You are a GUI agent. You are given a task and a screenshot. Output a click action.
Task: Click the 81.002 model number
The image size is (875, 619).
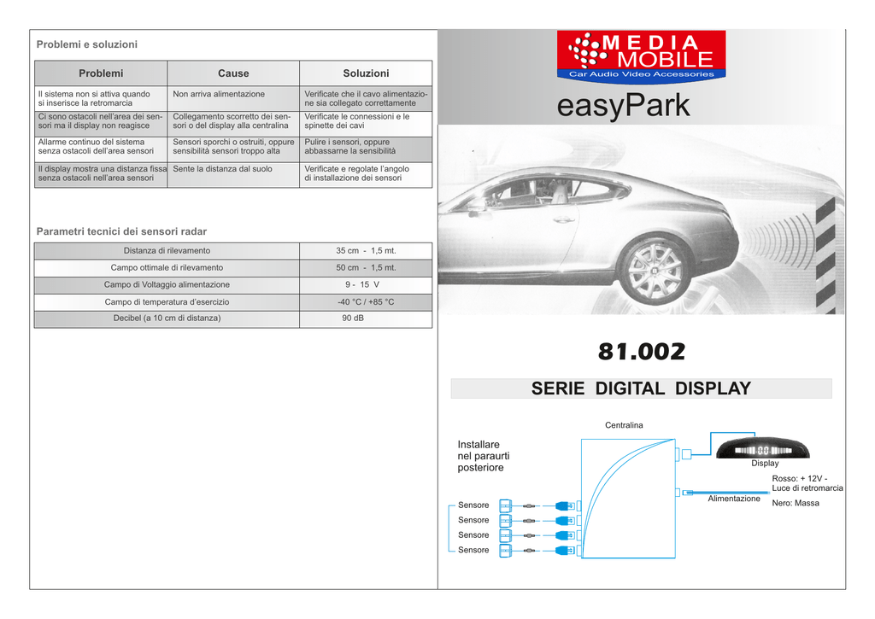tap(641, 351)
